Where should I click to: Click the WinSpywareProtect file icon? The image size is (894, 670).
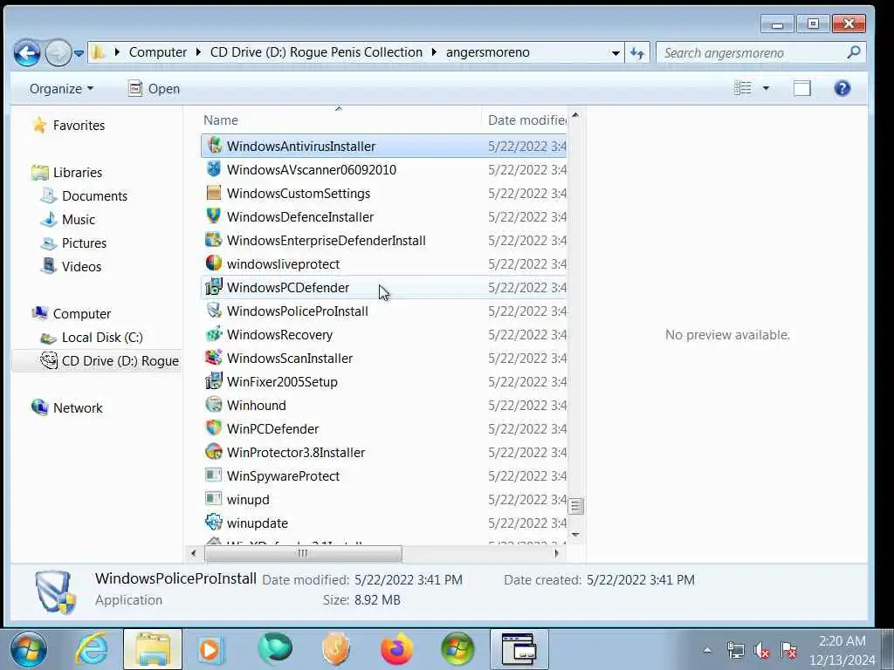click(x=214, y=475)
